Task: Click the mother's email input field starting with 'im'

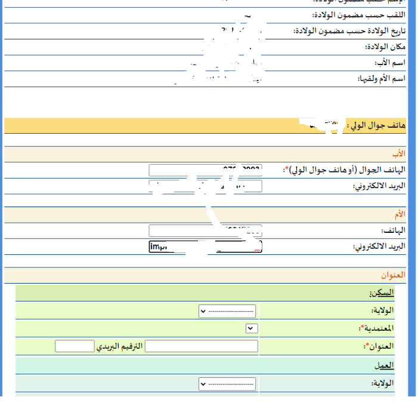Action: click(x=206, y=248)
